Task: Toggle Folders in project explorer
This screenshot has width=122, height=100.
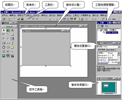Action: point(107,26)
